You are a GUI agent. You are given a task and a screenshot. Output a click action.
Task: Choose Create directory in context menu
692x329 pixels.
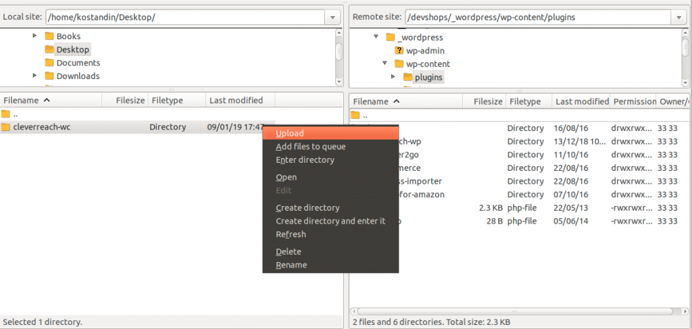(x=307, y=208)
